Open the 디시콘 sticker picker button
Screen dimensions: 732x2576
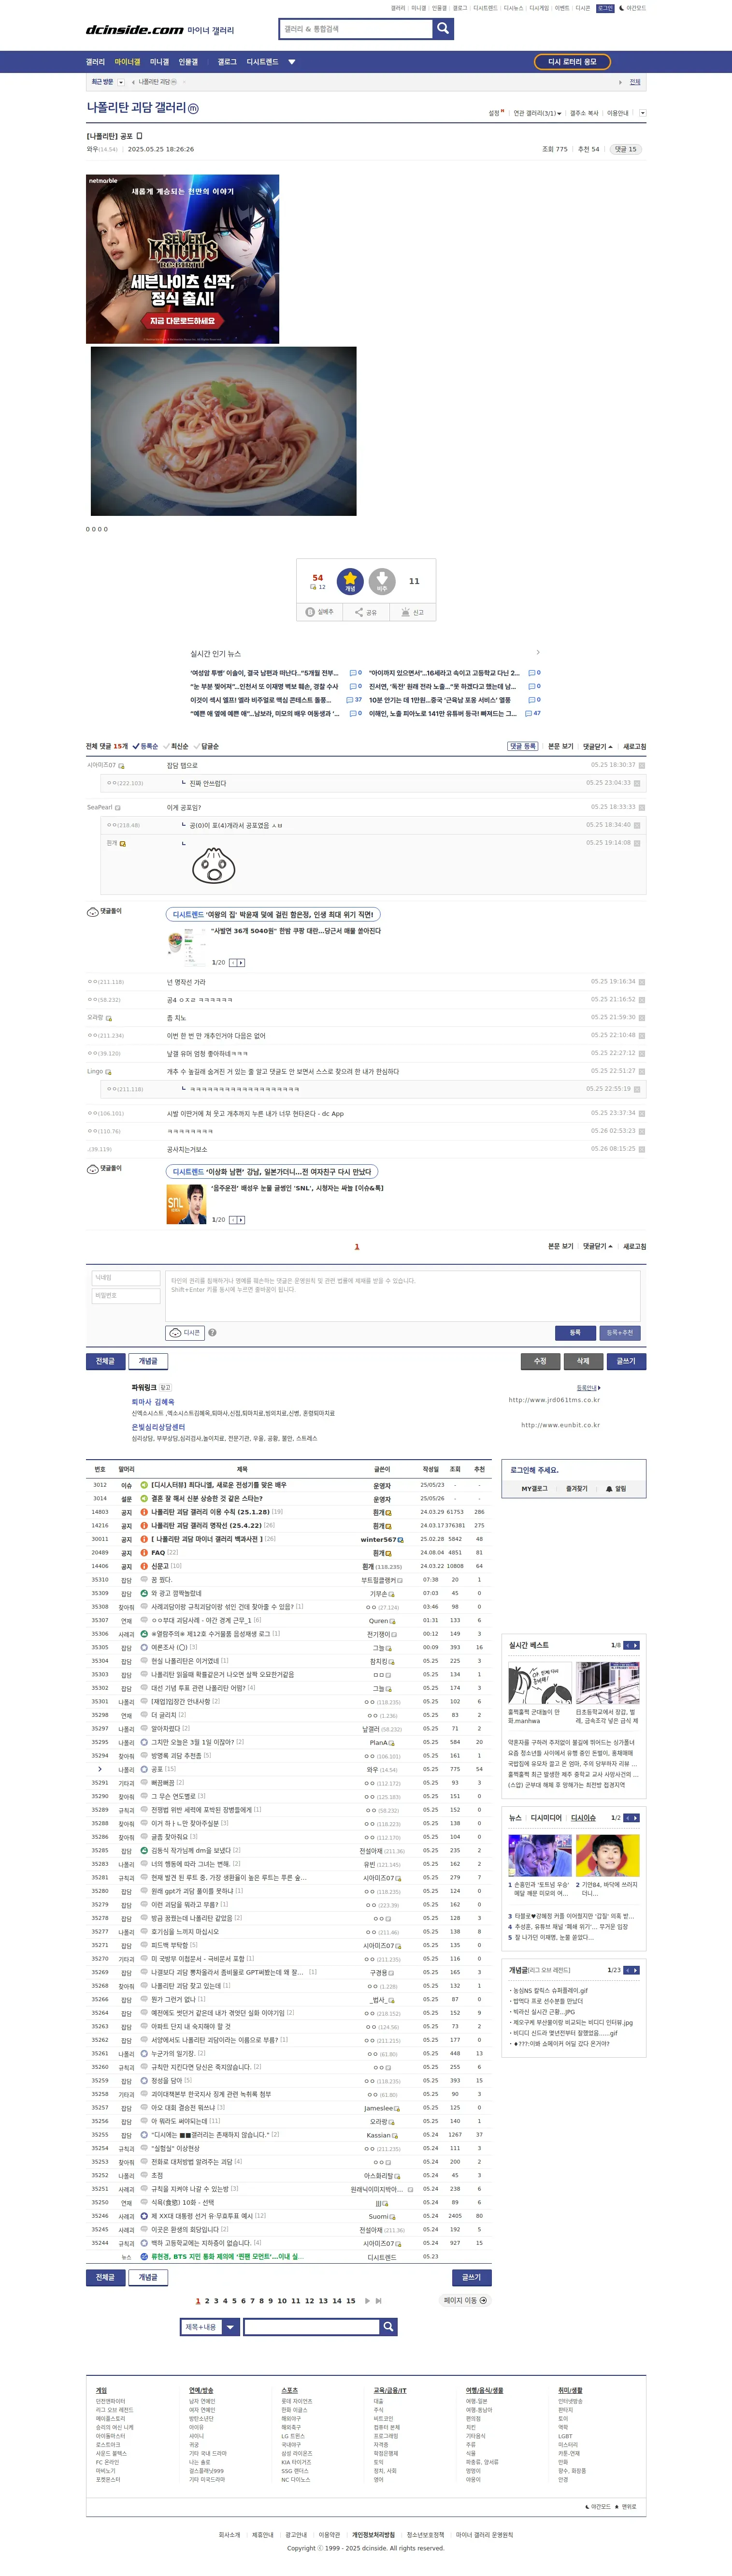point(184,1333)
